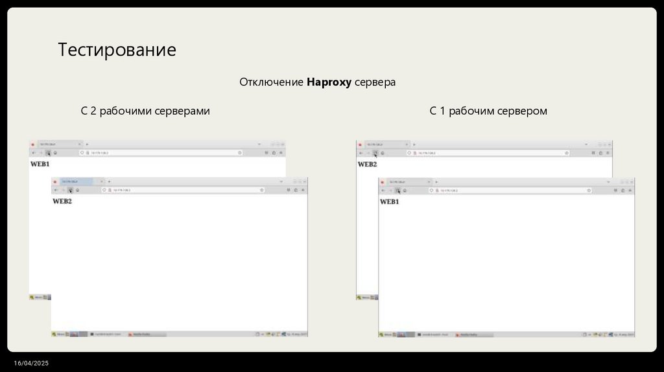
Task: Select the highlighted tab of left WEB2 browser
Action: [82, 181]
